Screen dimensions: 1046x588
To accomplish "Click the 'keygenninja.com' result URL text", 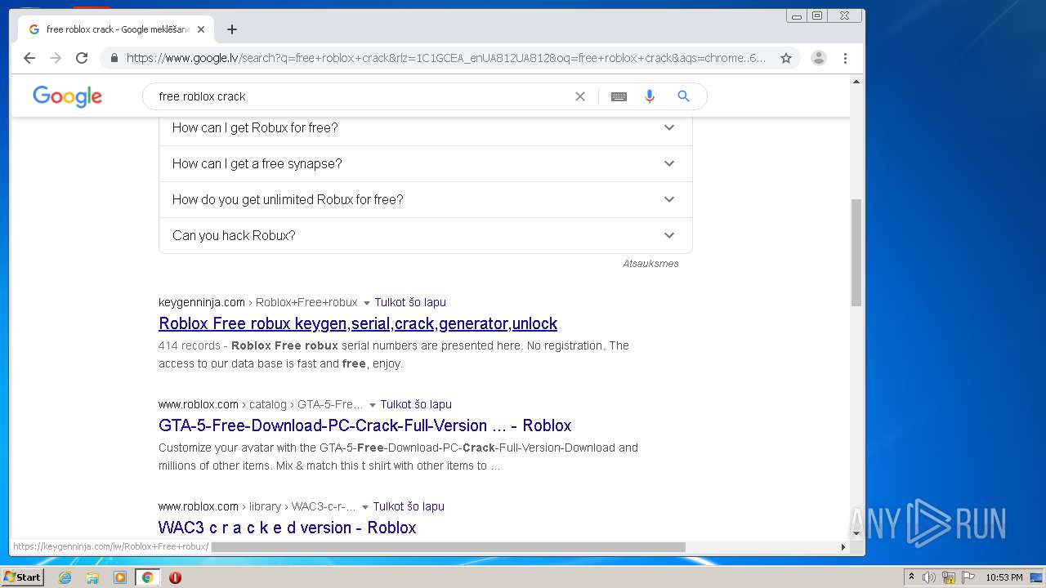I will point(202,302).
